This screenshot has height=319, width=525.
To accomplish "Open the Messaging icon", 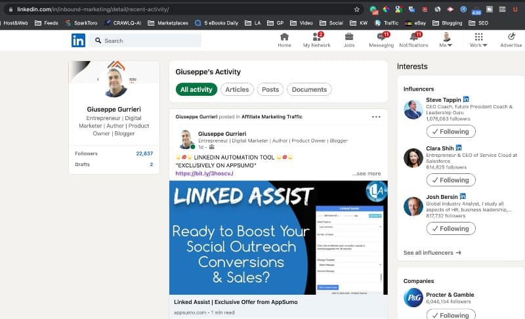I will pos(381,40).
